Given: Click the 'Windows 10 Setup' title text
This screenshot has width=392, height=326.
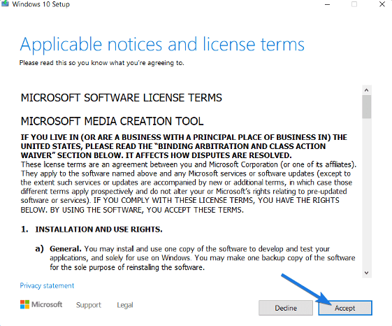Looking at the screenshot, I should pyautogui.click(x=41, y=4).
